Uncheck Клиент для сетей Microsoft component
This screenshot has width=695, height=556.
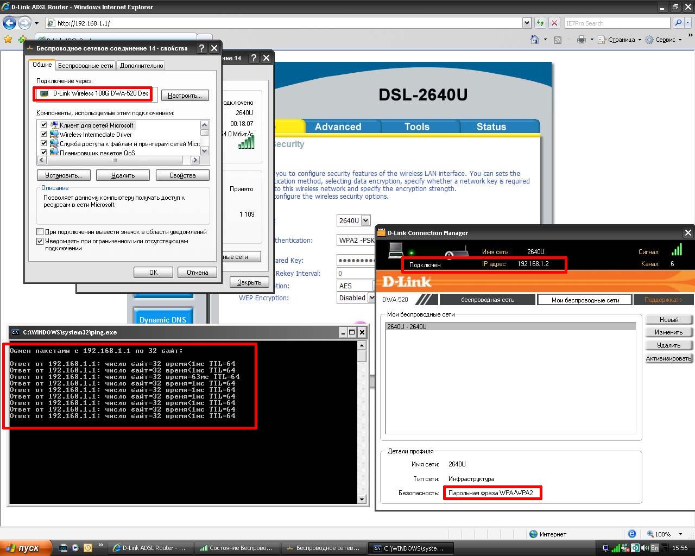tap(43, 125)
